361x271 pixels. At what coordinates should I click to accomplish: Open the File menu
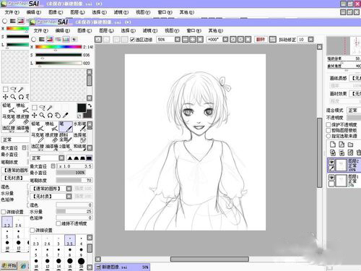click(x=41, y=30)
